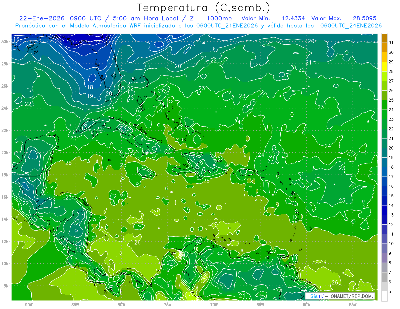
Task: Click the color bar value "29"
Action: [391, 62]
